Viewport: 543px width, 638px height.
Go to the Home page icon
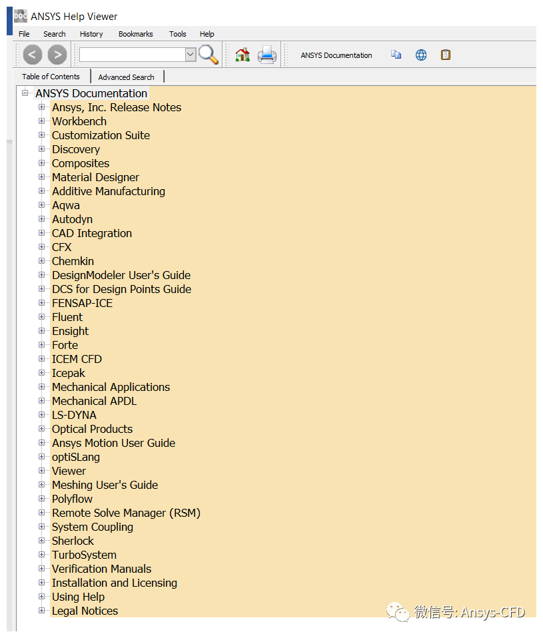[243, 55]
